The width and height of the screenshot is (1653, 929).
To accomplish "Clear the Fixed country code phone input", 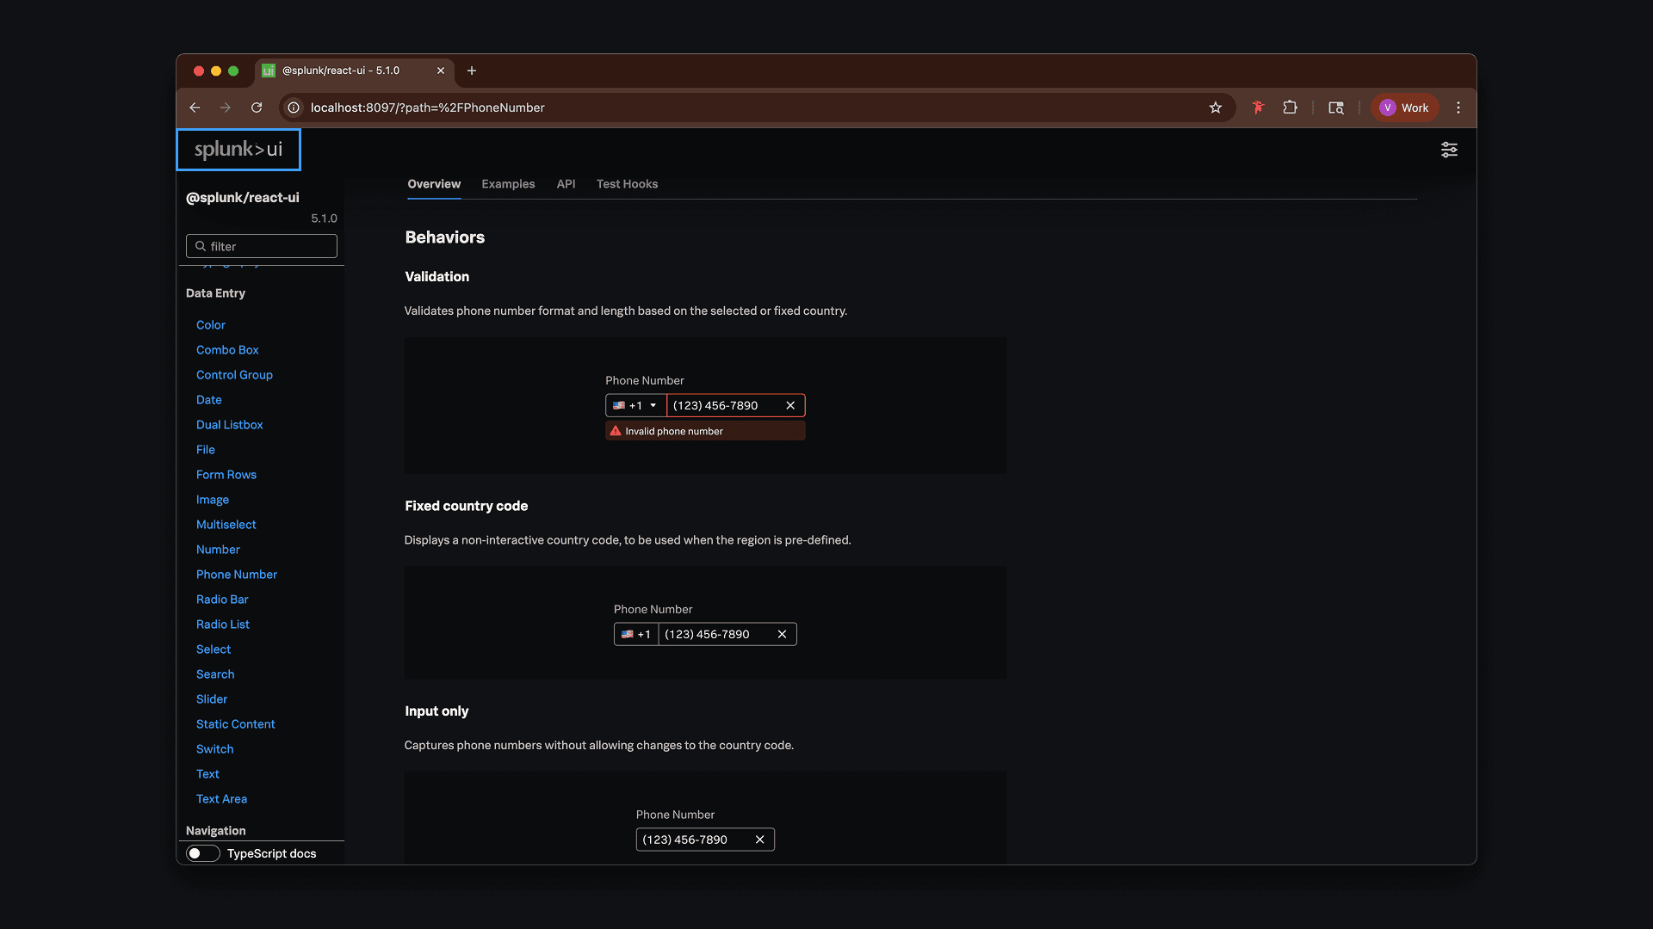I will [782, 634].
